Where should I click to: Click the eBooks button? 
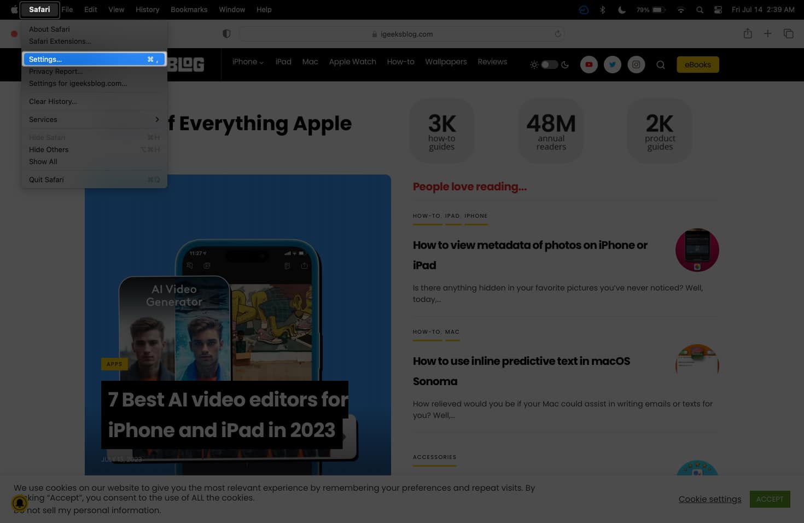click(698, 65)
